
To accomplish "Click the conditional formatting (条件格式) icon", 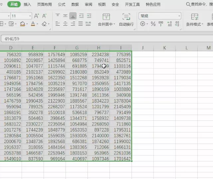I will coord(195,20).
